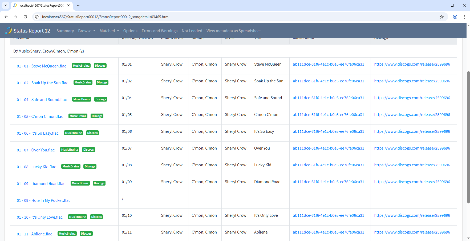Click Discogs badge for Abilene.flac

[86, 234]
